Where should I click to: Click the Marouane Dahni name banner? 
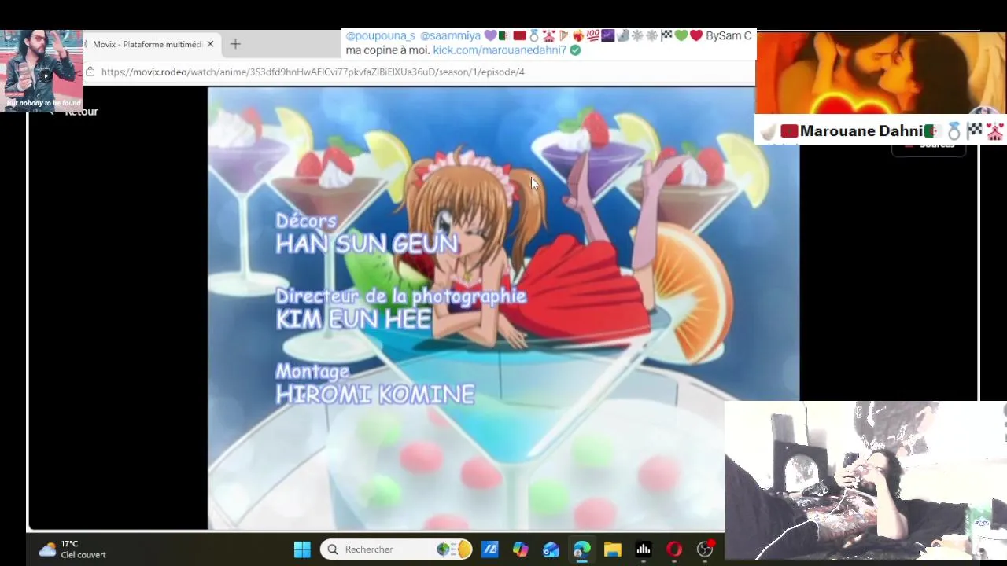(880, 130)
